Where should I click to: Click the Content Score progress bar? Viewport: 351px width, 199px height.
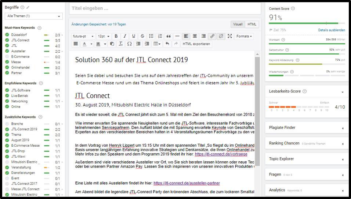pyautogui.click(x=307, y=23)
